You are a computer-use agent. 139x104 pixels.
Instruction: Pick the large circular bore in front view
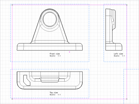(x=50, y=19)
